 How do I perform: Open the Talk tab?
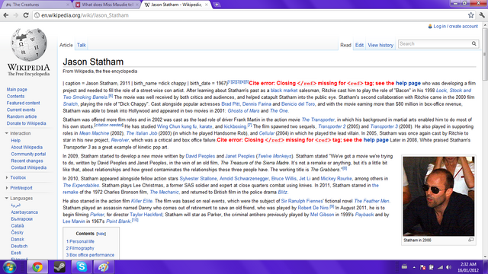pos(82,45)
